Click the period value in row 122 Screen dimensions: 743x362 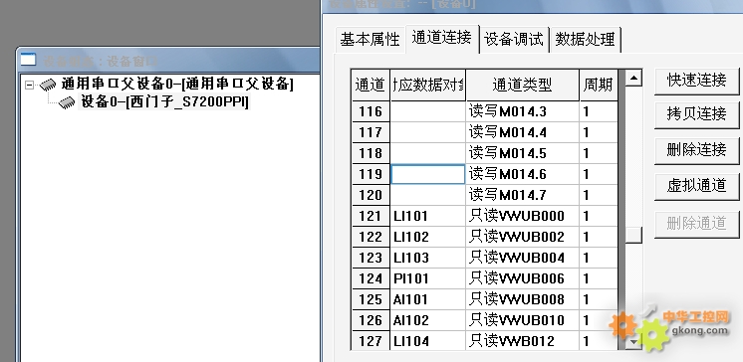click(599, 237)
